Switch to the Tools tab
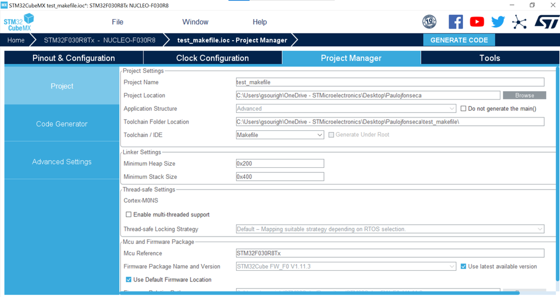 (x=489, y=58)
